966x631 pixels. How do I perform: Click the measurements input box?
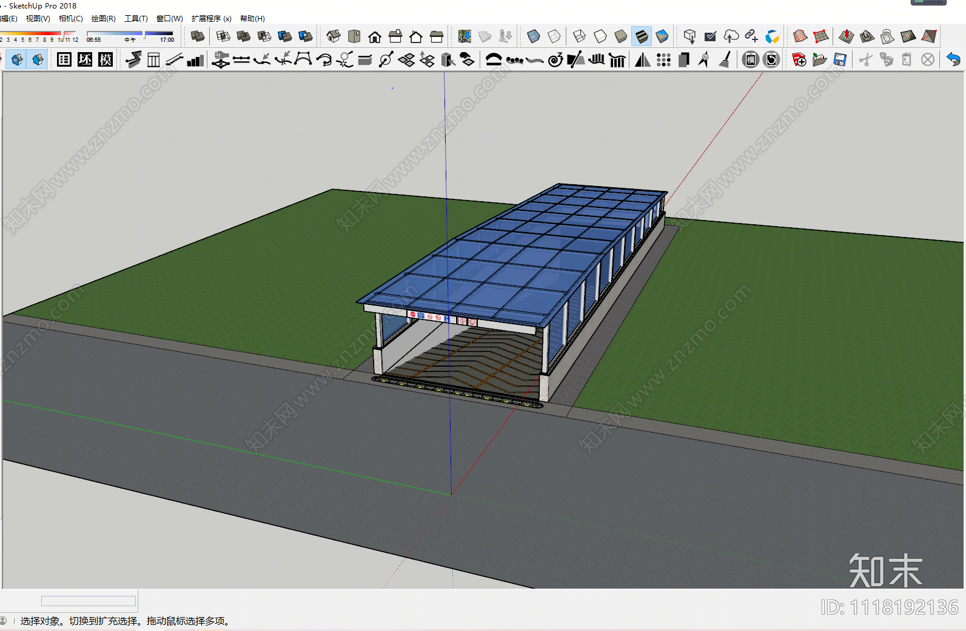pos(89,601)
